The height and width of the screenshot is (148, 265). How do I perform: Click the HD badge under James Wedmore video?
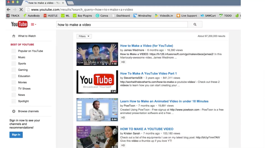tap(123, 62)
